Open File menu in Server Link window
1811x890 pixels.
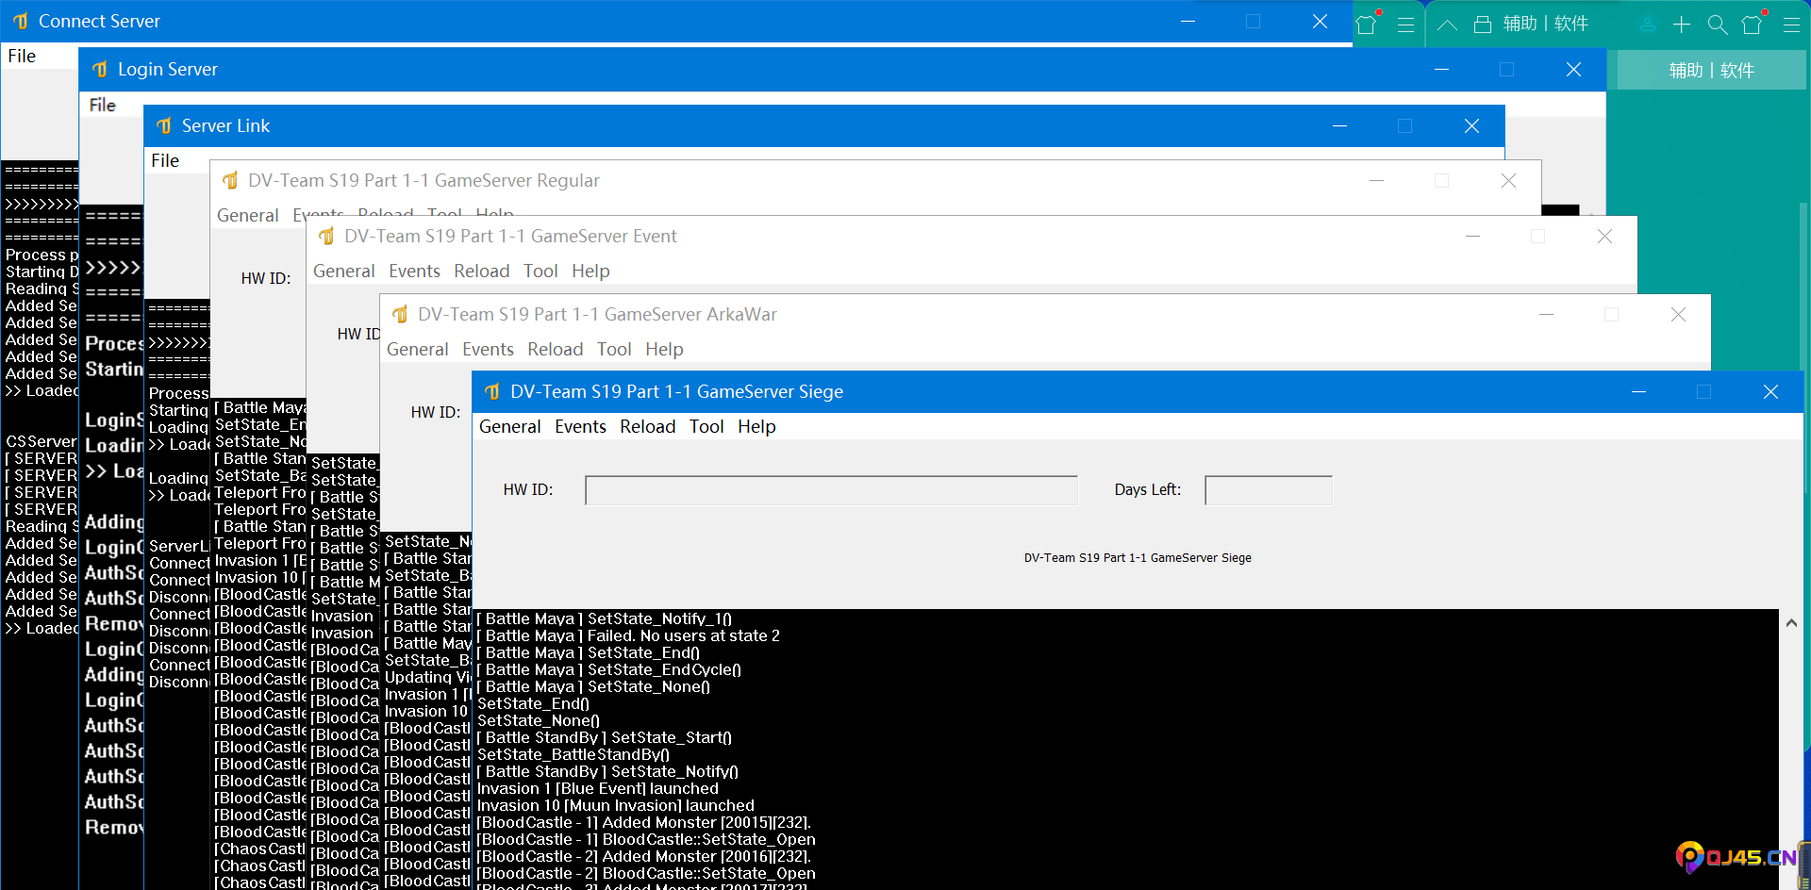tap(165, 160)
